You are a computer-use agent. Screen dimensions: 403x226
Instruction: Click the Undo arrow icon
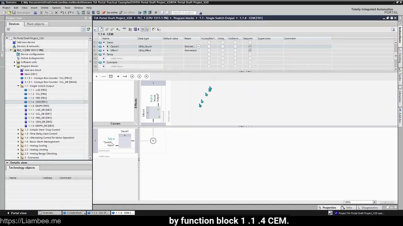[x=62, y=13]
